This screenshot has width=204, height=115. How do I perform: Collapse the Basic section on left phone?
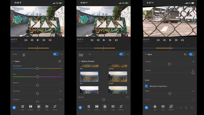[x=13, y=61]
